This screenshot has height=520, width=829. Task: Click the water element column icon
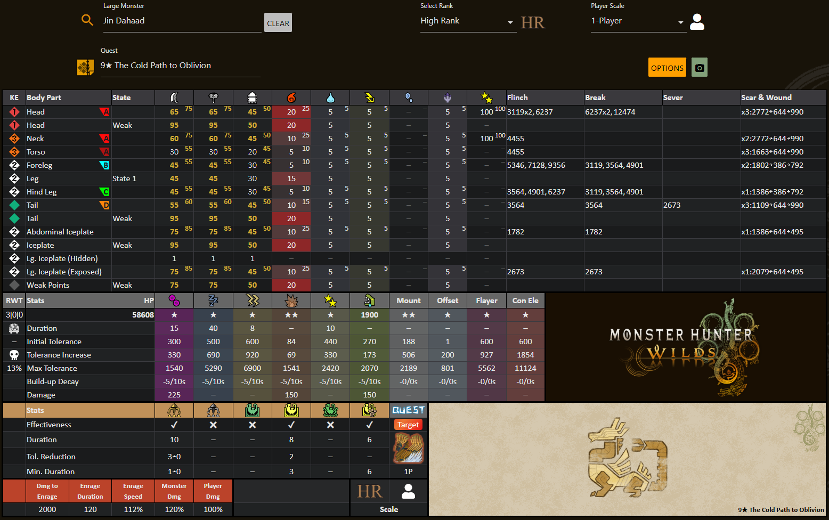[330, 97]
